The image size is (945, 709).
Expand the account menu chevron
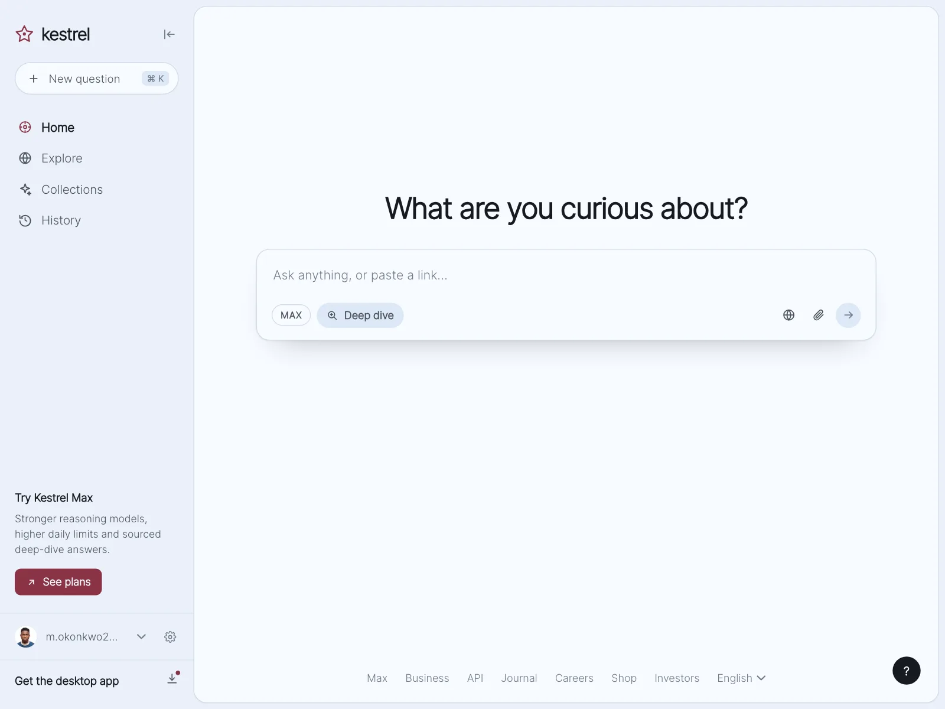click(x=141, y=637)
